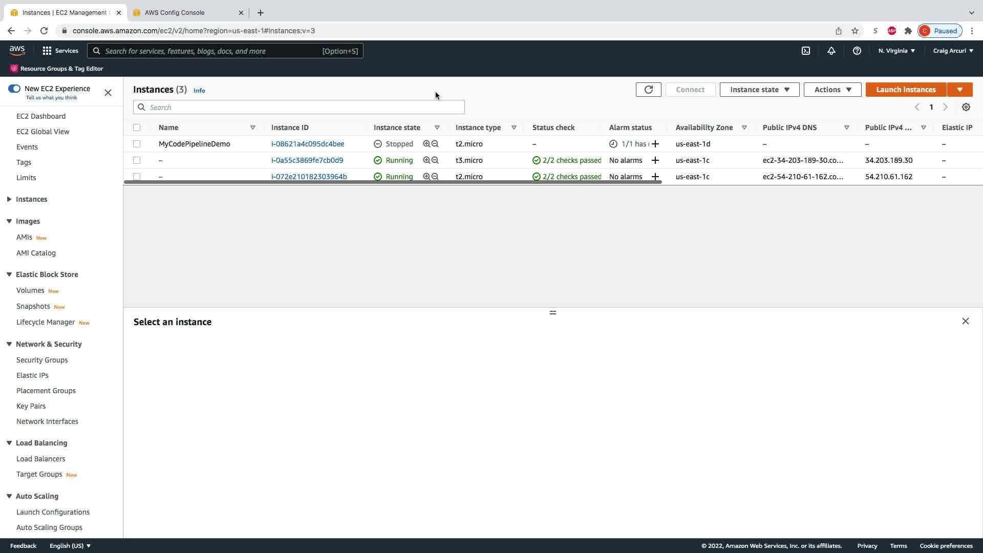Open the Actions dropdown menu

(x=832, y=90)
